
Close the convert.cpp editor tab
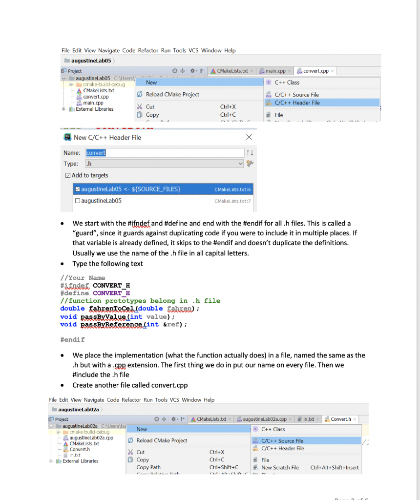(332, 71)
